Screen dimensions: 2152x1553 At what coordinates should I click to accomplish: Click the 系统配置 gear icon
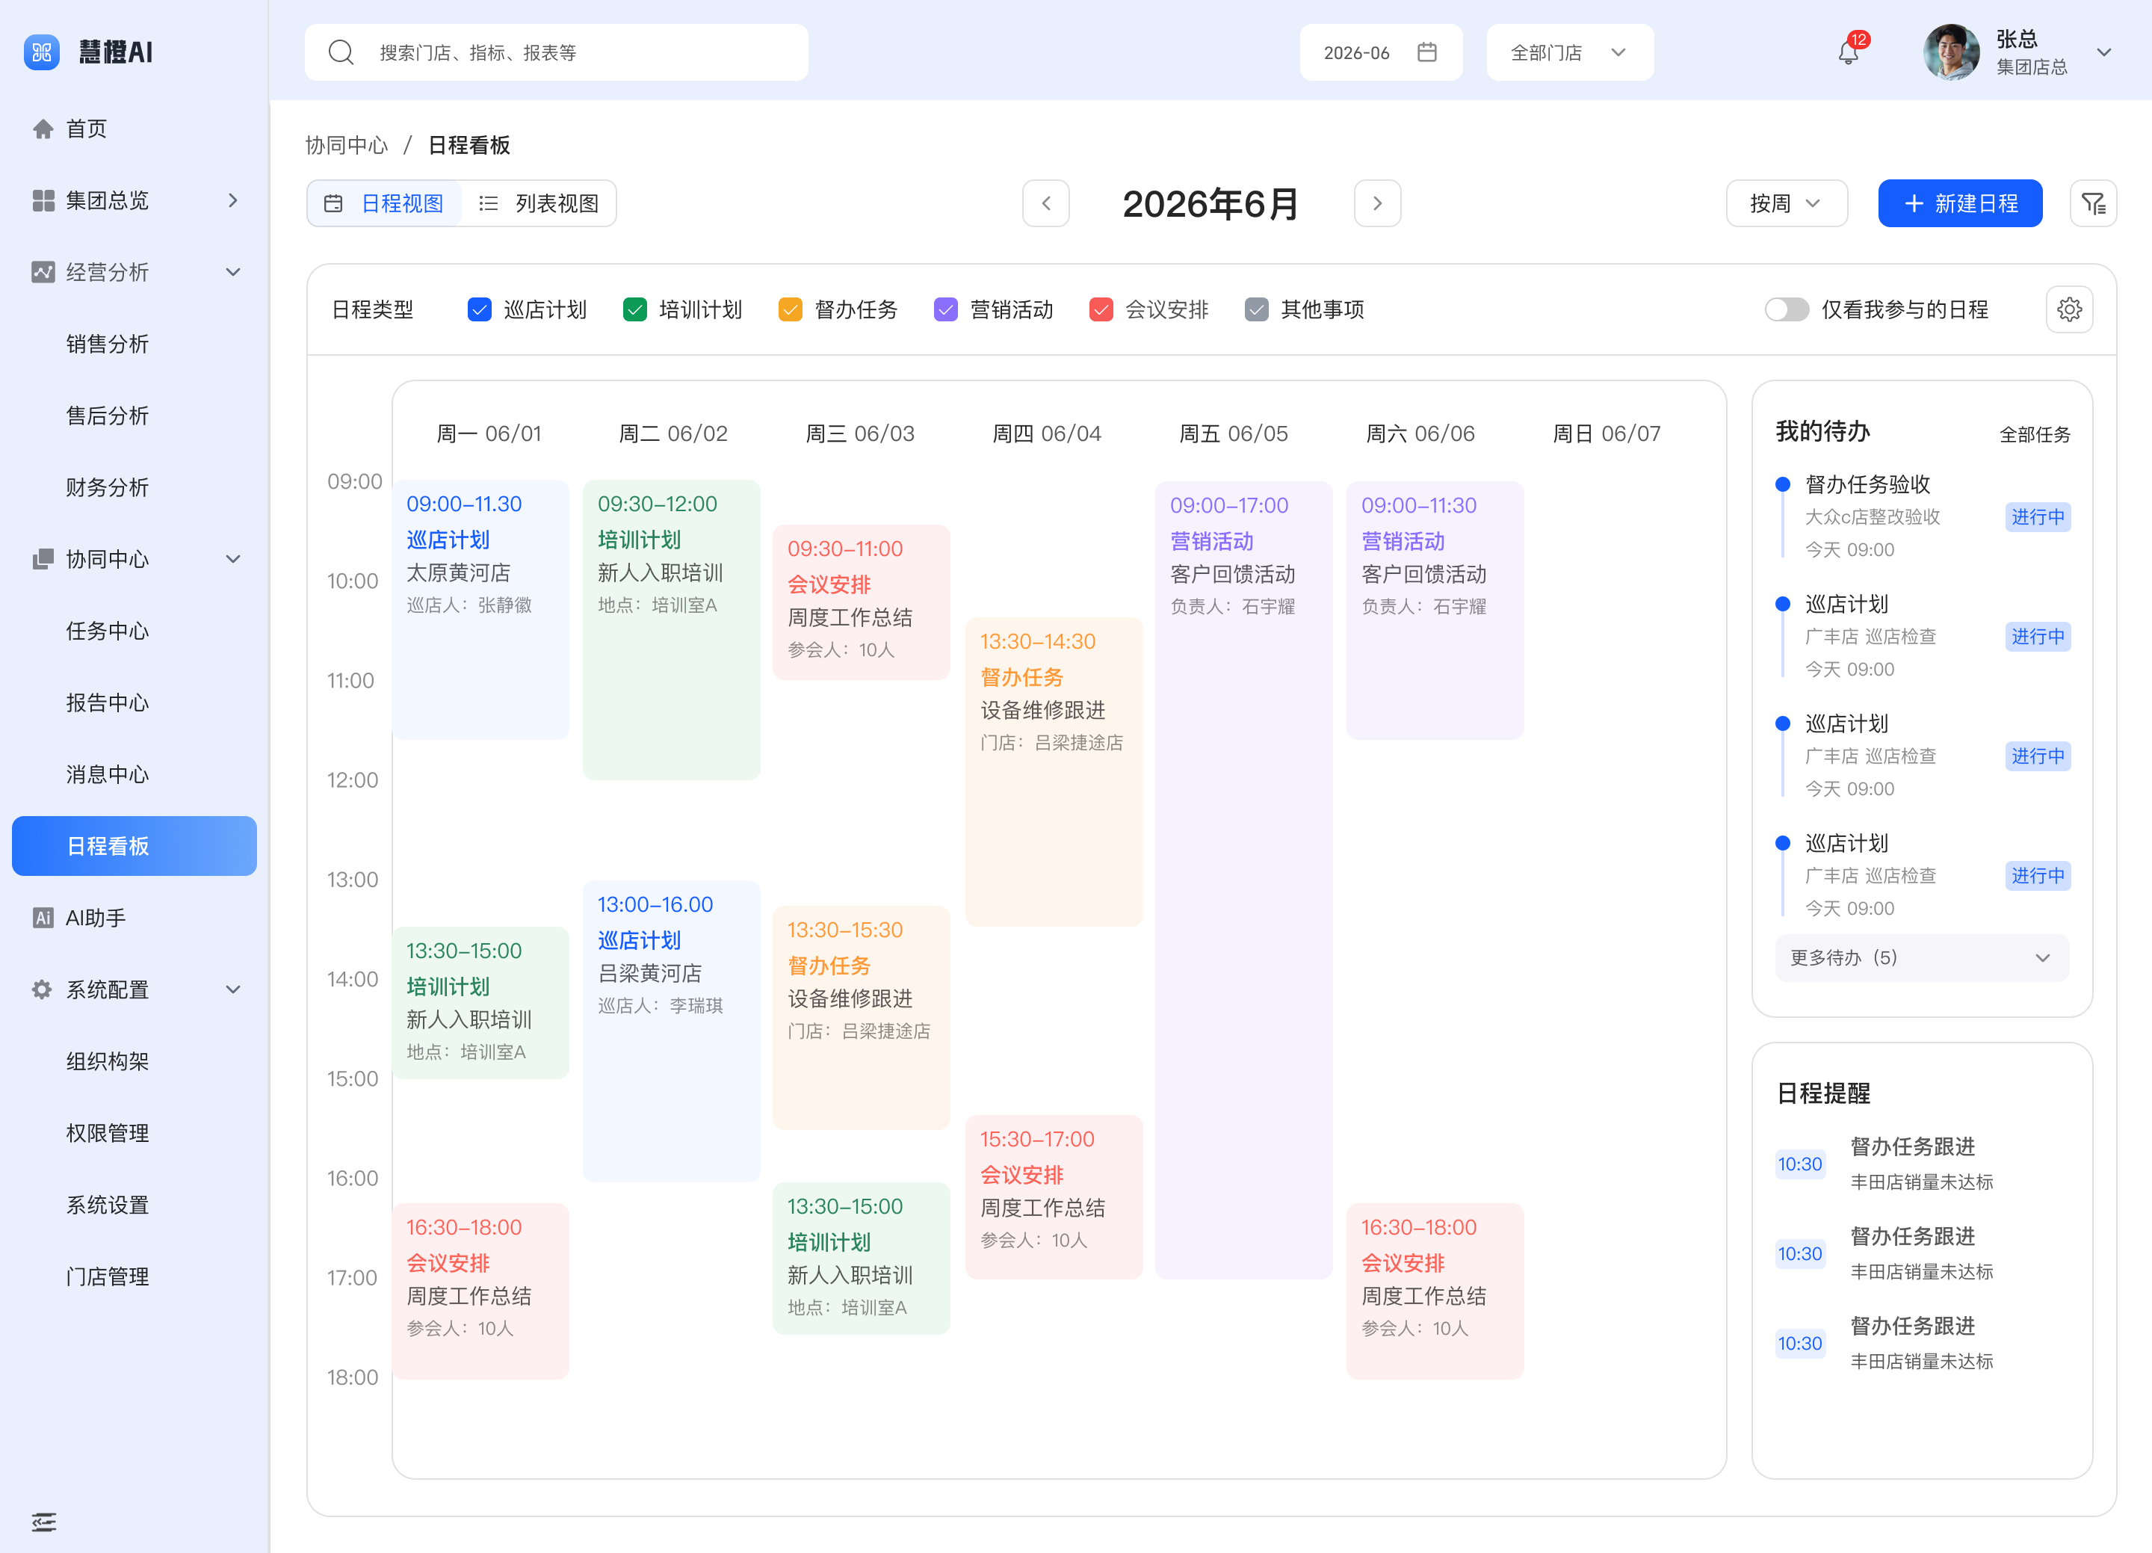coord(43,989)
